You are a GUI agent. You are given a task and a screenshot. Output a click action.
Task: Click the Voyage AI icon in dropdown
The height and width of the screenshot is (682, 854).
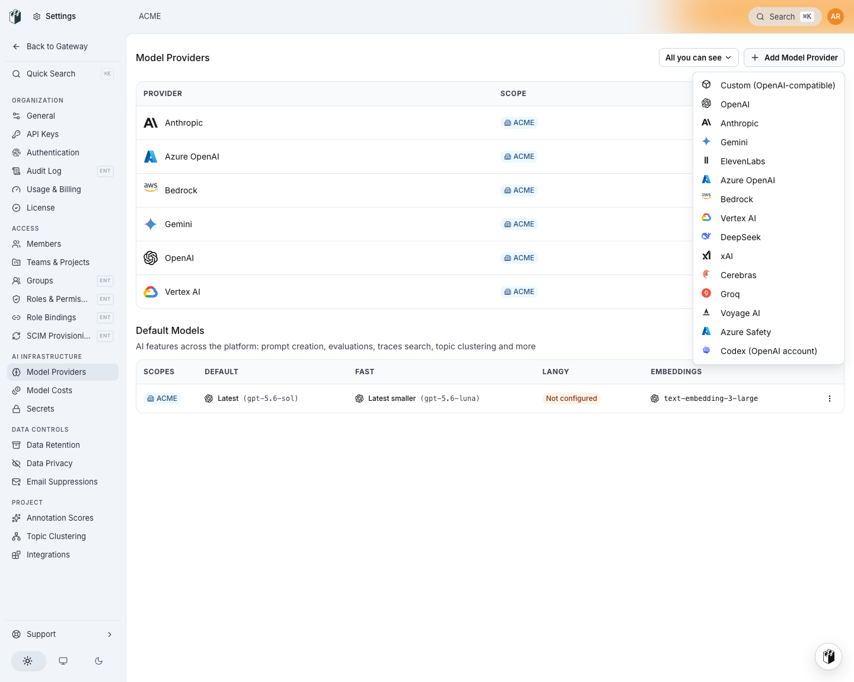click(x=706, y=313)
